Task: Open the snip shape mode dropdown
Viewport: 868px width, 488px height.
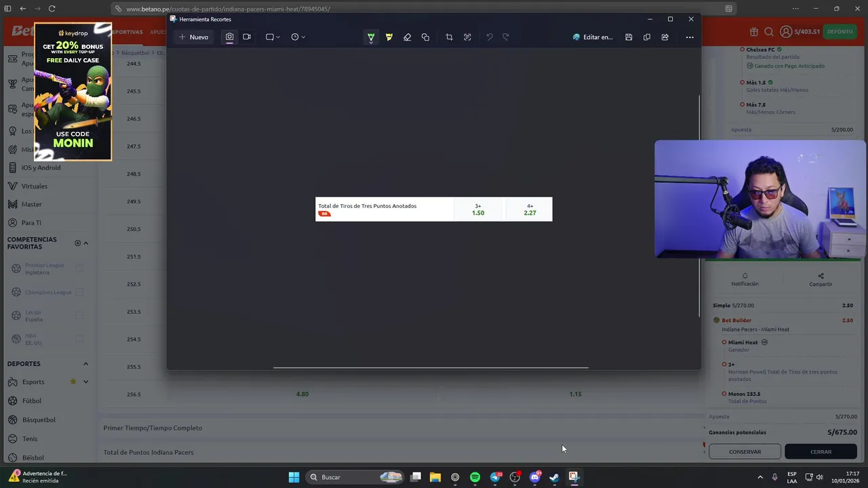Action: coord(273,37)
